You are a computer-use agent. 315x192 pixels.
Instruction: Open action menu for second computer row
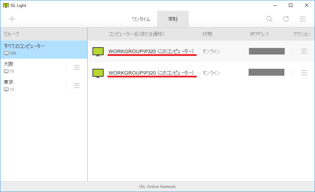click(304, 73)
